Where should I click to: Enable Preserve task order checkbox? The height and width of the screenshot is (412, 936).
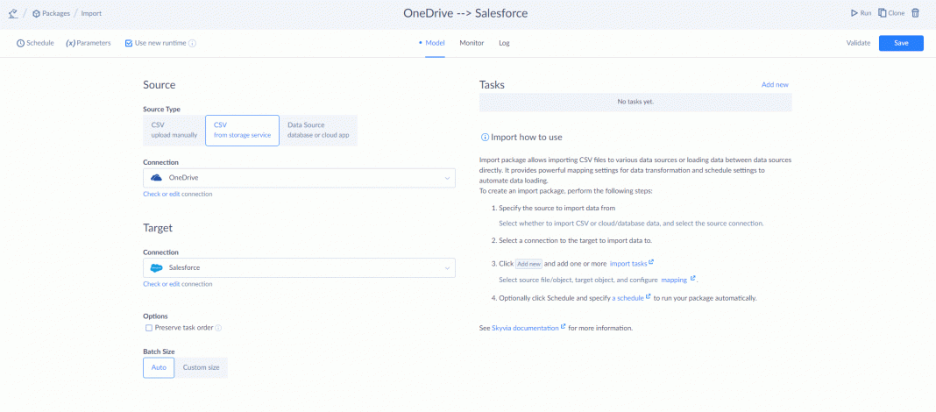tap(149, 328)
